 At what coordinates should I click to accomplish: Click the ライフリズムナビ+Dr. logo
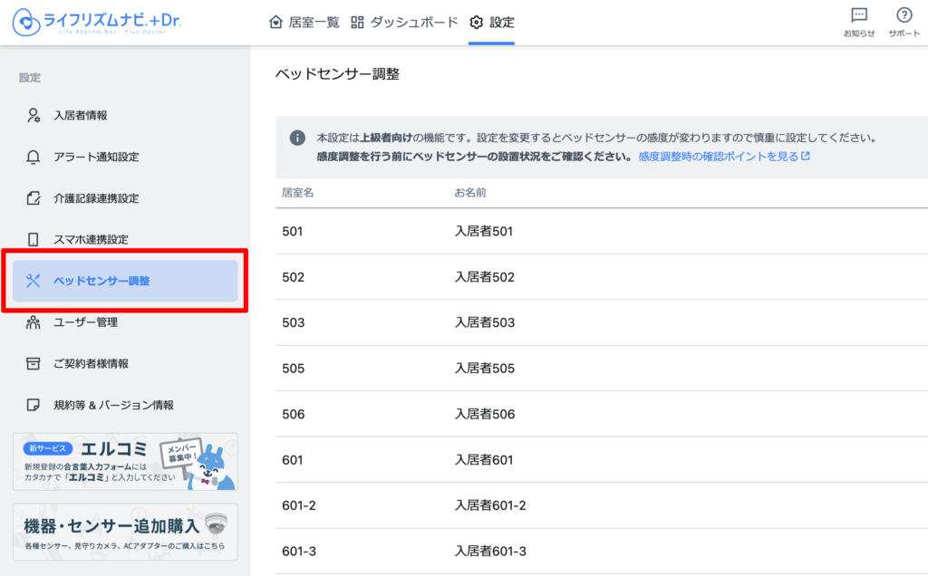(97, 20)
